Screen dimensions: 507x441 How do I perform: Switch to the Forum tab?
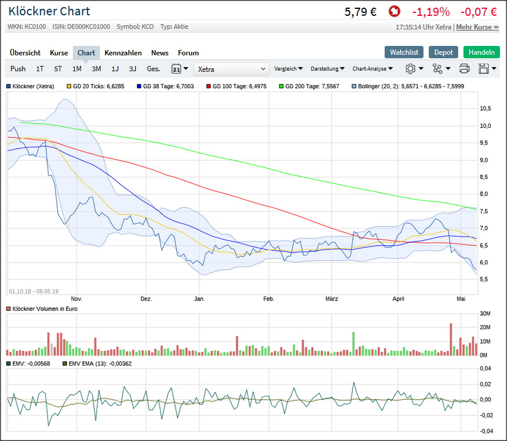coord(188,53)
